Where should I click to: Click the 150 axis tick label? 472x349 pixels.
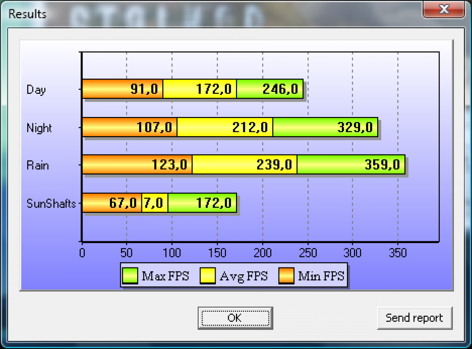pos(217,253)
